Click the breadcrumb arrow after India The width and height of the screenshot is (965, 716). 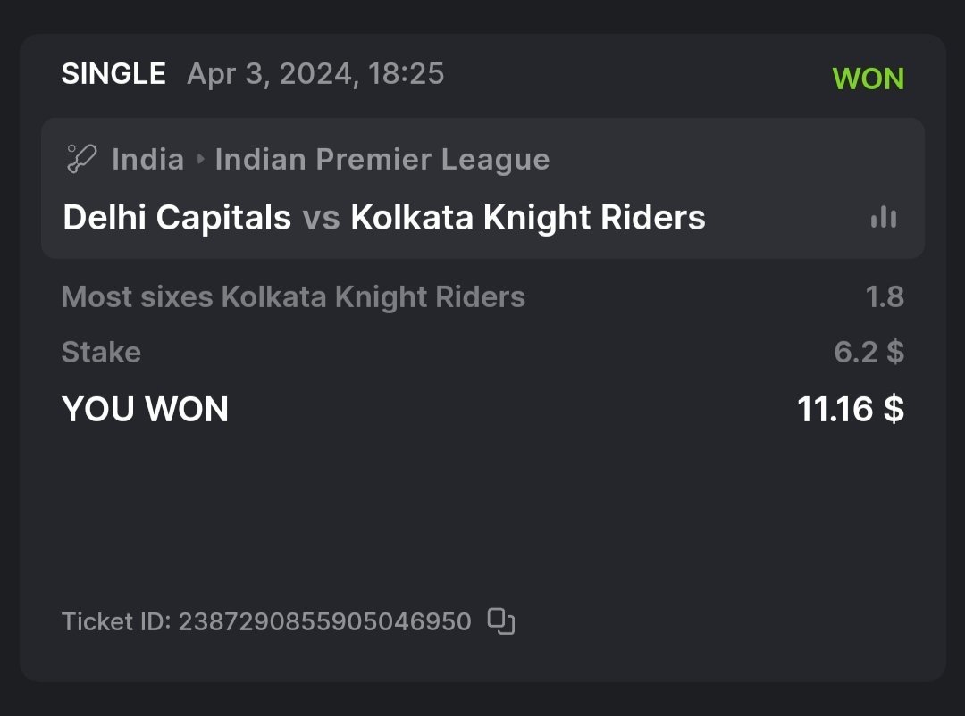[x=200, y=161]
